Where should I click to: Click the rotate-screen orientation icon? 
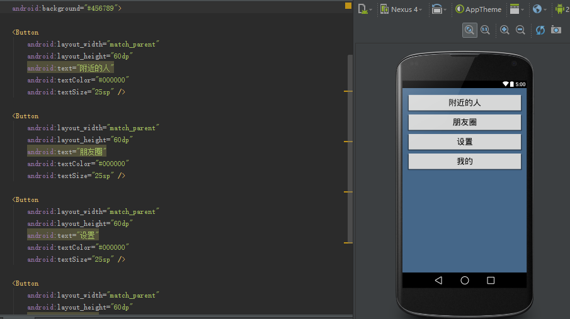coord(436,9)
